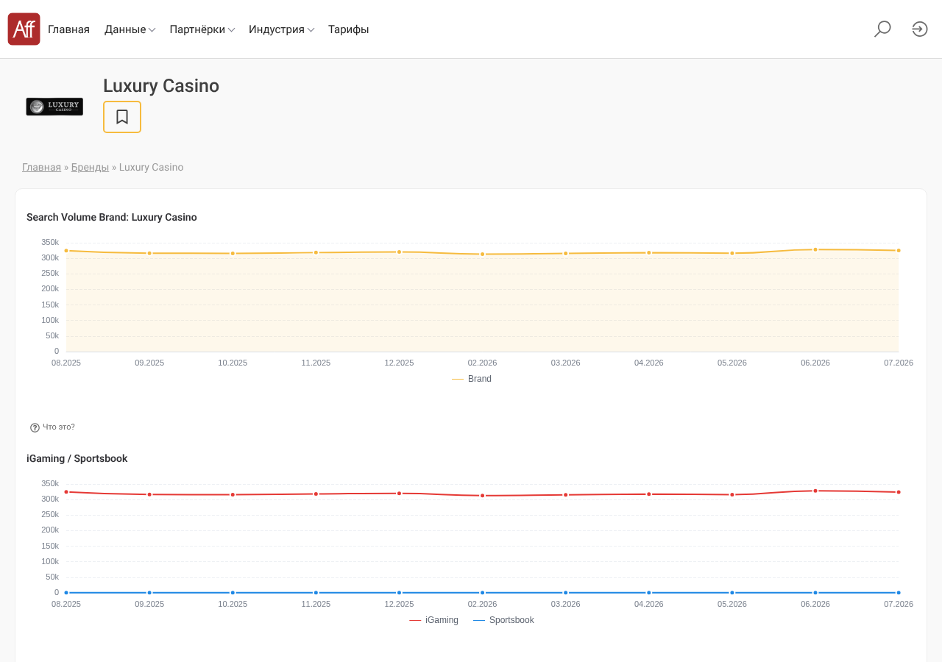Expand the Партнёрки dropdown menu
The width and height of the screenshot is (942, 662).
click(202, 29)
